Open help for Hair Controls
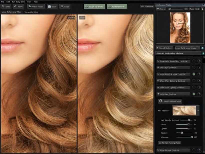The height and width of the screenshot is (154, 205). point(199,94)
